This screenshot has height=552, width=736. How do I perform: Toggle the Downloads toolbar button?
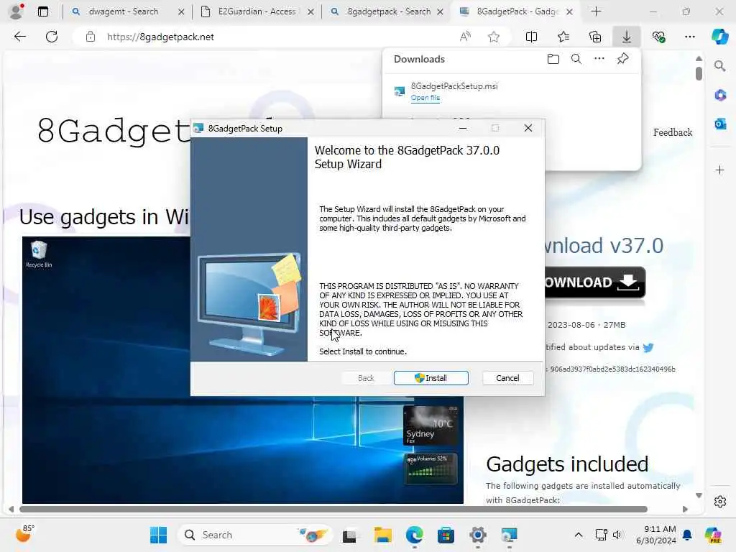pyautogui.click(x=627, y=37)
